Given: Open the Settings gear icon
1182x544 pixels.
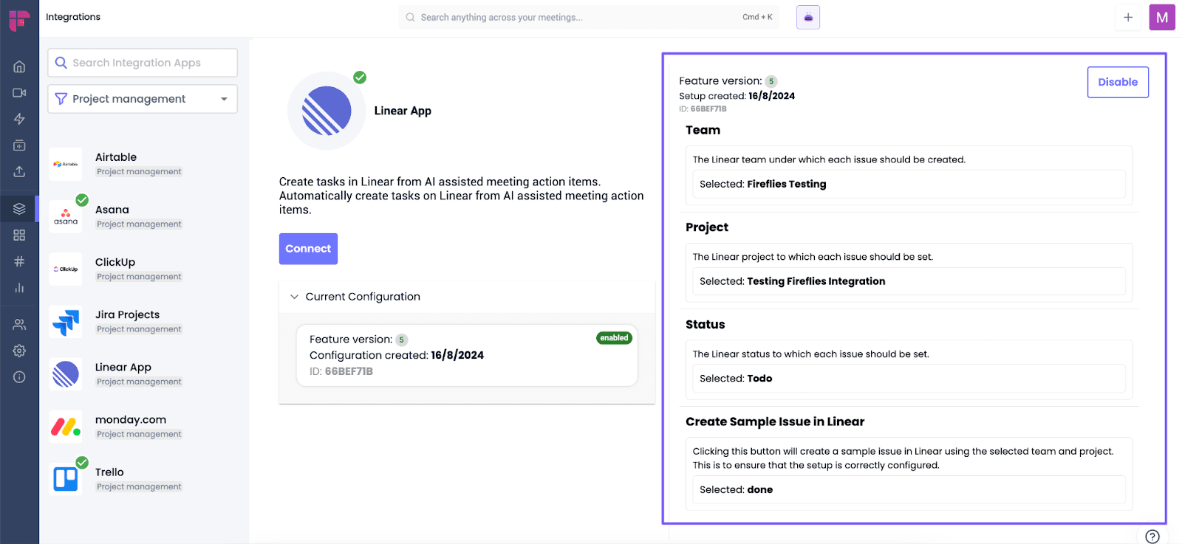Looking at the screenshot, I should [x=19, y=351].
